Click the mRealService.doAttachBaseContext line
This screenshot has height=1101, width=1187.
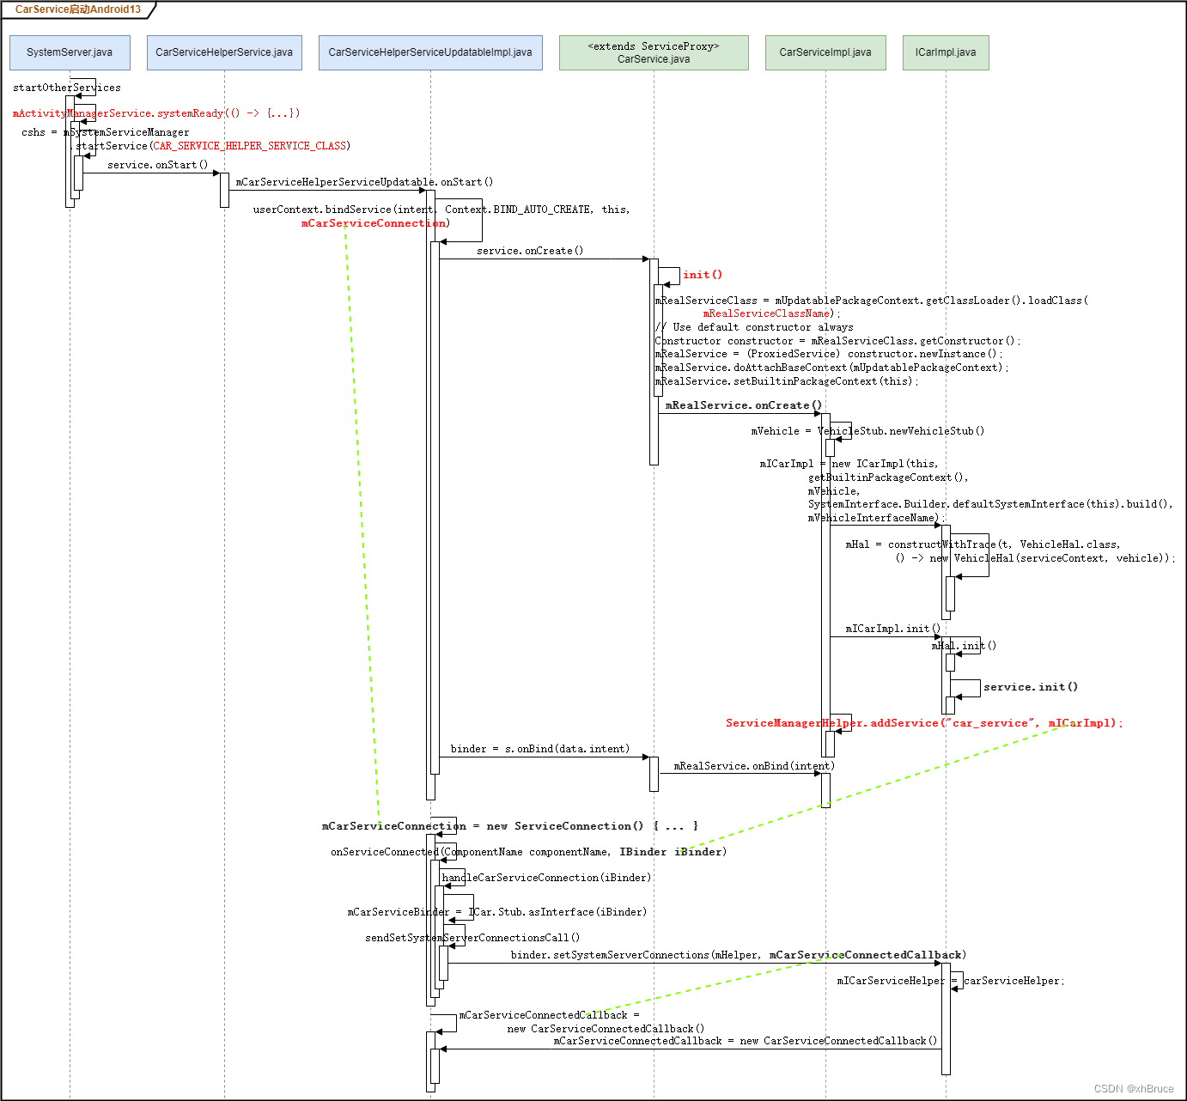(x=831, y=368)
